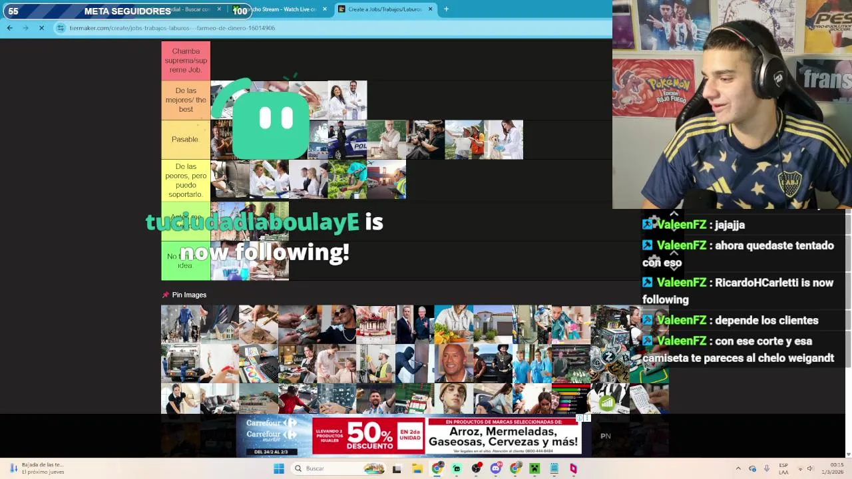The width and height of the screenshot is (852, 479).
Task: Select the worker in yellow vest in peores tier
Action: tap(386, 180)
